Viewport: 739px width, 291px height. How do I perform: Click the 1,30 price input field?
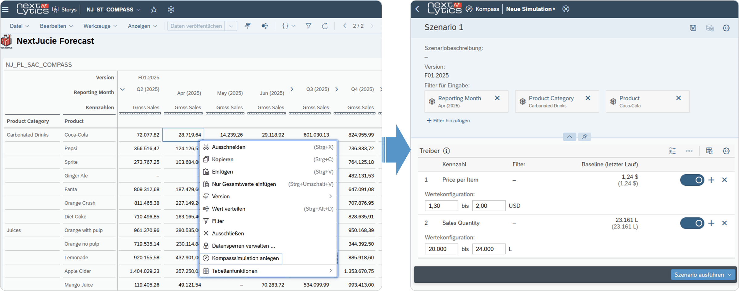441,206
